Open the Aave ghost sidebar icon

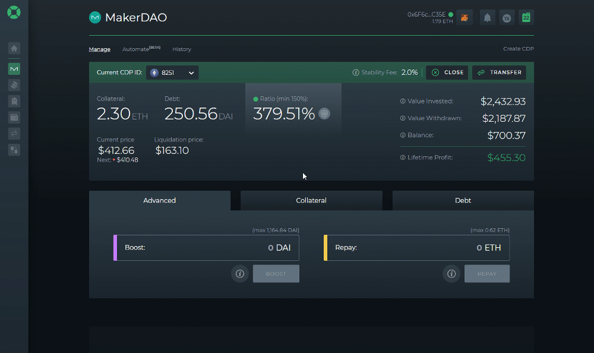14,101
